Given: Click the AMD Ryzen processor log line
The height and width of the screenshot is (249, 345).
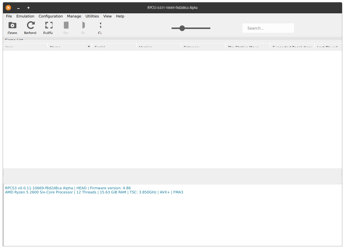Looking at the screenshot, I should [94, 192].
